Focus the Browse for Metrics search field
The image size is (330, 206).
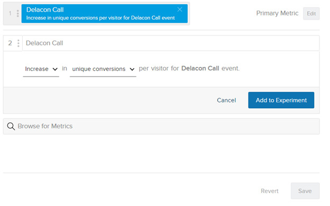click(161, 126)
